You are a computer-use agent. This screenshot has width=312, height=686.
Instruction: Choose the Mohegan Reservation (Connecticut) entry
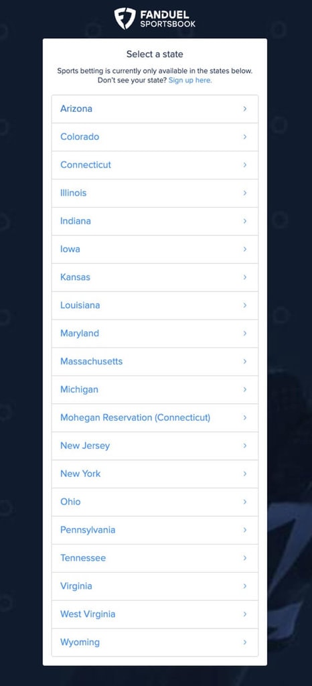click(x=155, y=418)
